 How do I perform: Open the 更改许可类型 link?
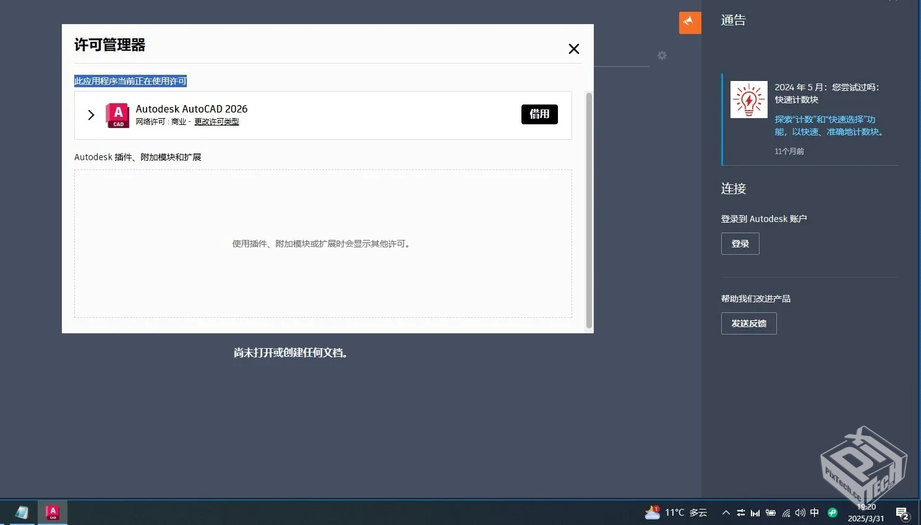point(216,122)
